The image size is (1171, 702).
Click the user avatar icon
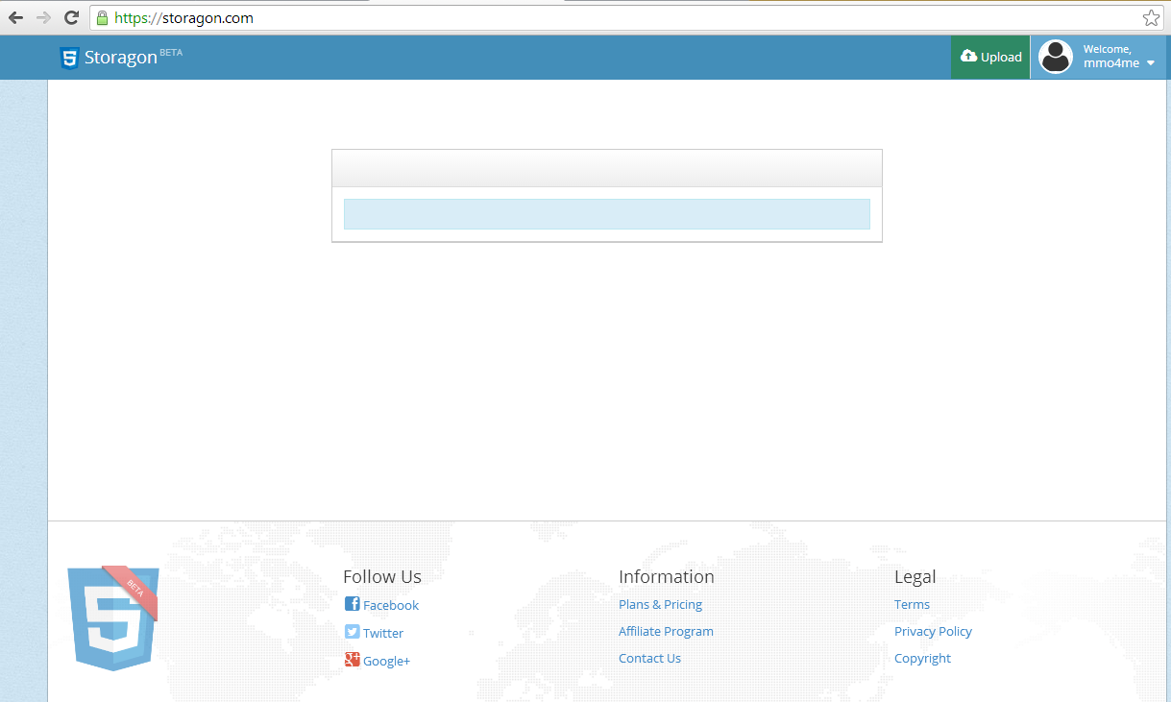pyautogui.click(x=1056, y=57)
